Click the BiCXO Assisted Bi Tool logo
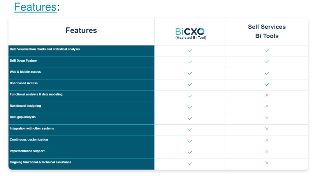 point(190,34)
